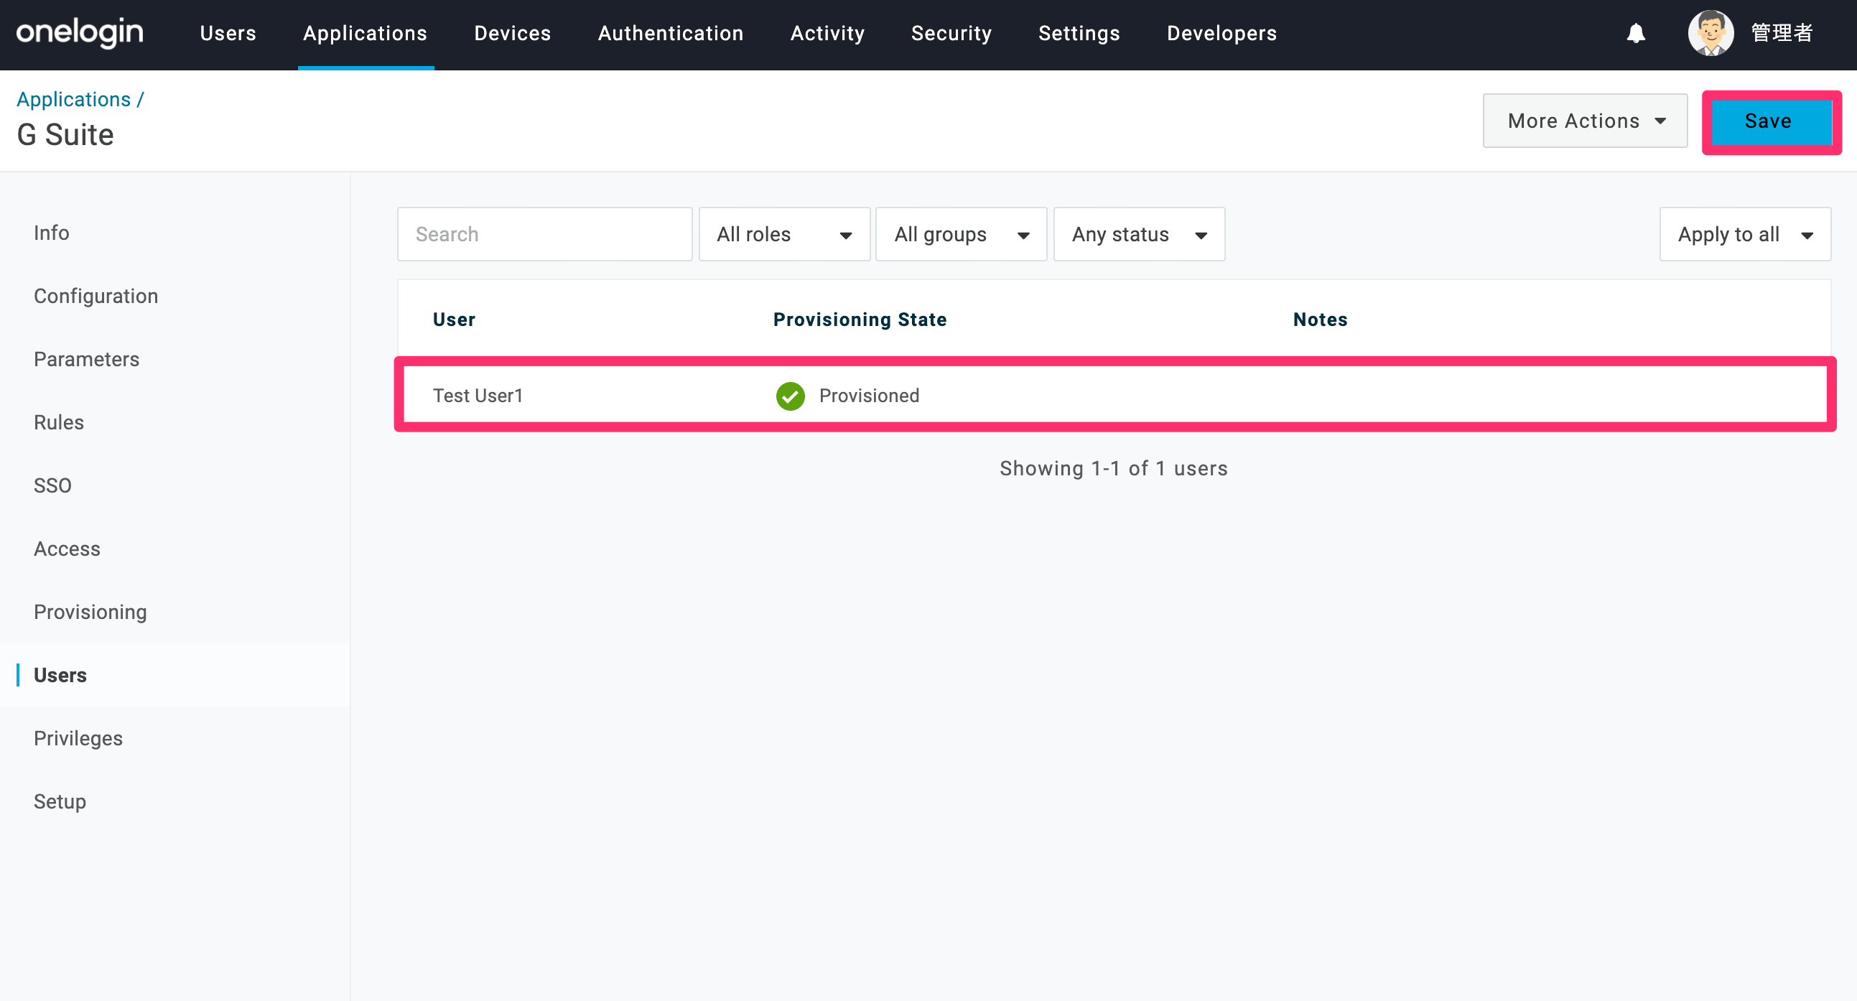This screenshot has height=1001, width=1857.
Task: Switch to the Rules tab
Action: tap(59, 422)
